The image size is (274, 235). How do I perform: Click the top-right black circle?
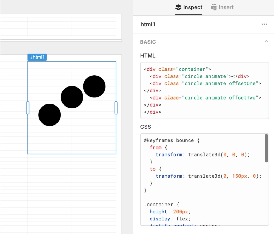[x=94, y=86]
